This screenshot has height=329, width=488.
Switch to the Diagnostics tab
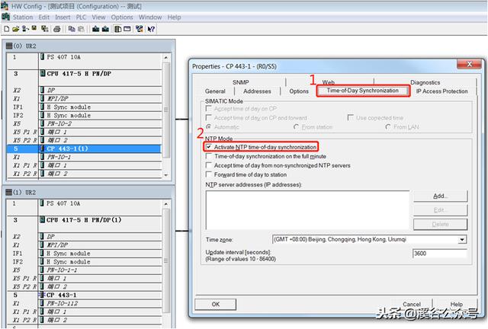click(x=425, y=82)
